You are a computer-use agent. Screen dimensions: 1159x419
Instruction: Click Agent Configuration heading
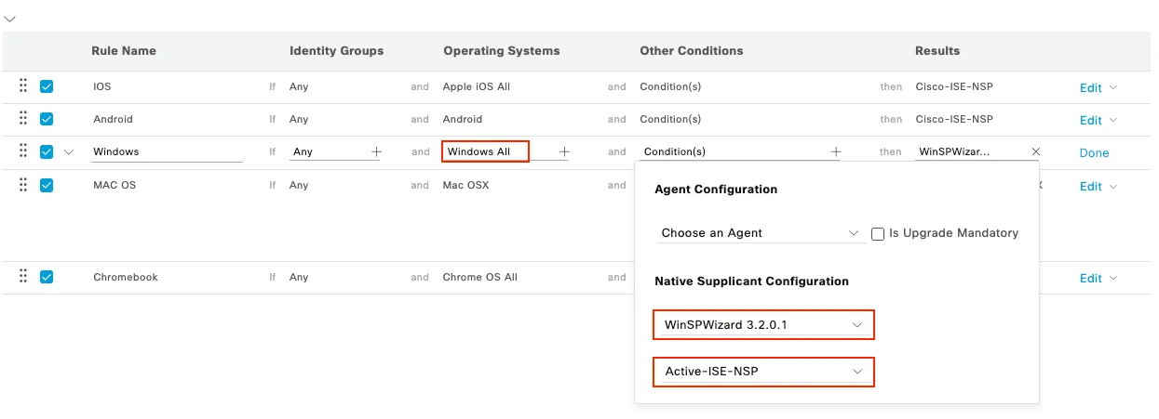[716, 190]
